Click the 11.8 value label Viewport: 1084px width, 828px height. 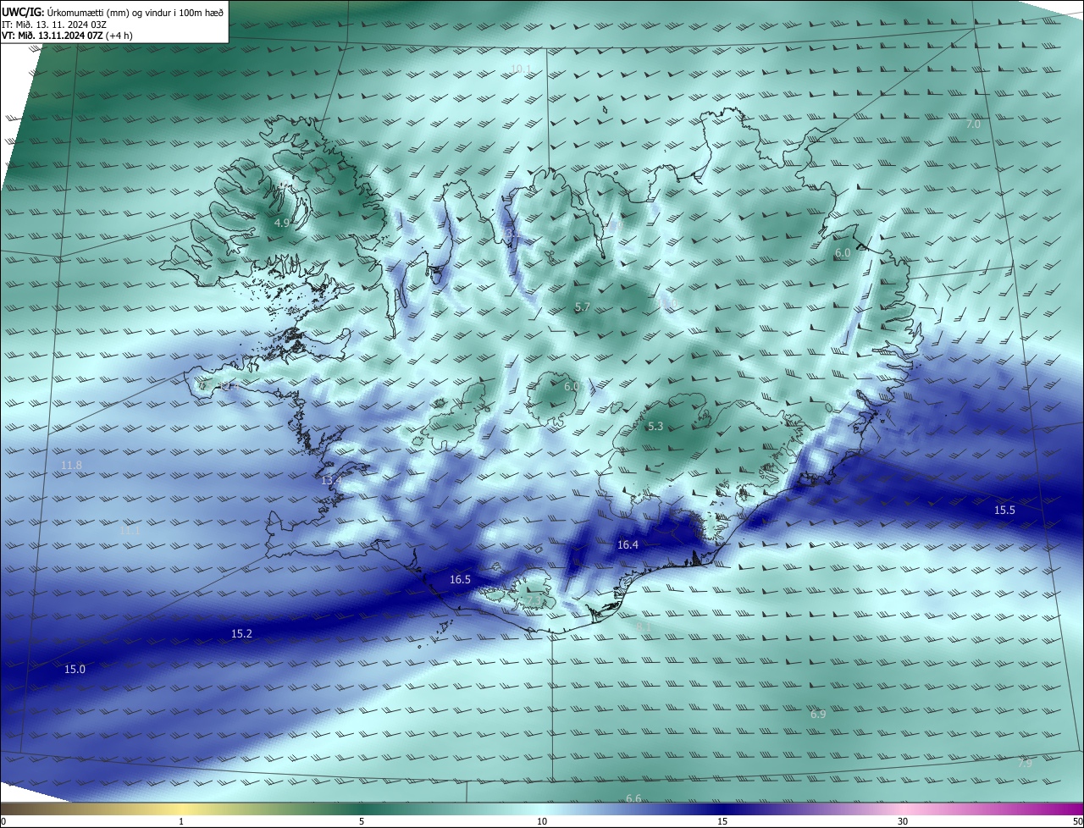(x=72, y=466)
